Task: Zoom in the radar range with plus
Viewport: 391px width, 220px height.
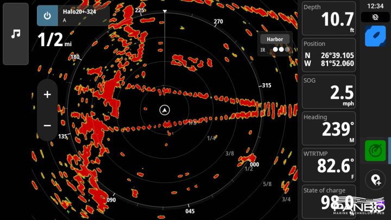Action: (x=47, y=95)
